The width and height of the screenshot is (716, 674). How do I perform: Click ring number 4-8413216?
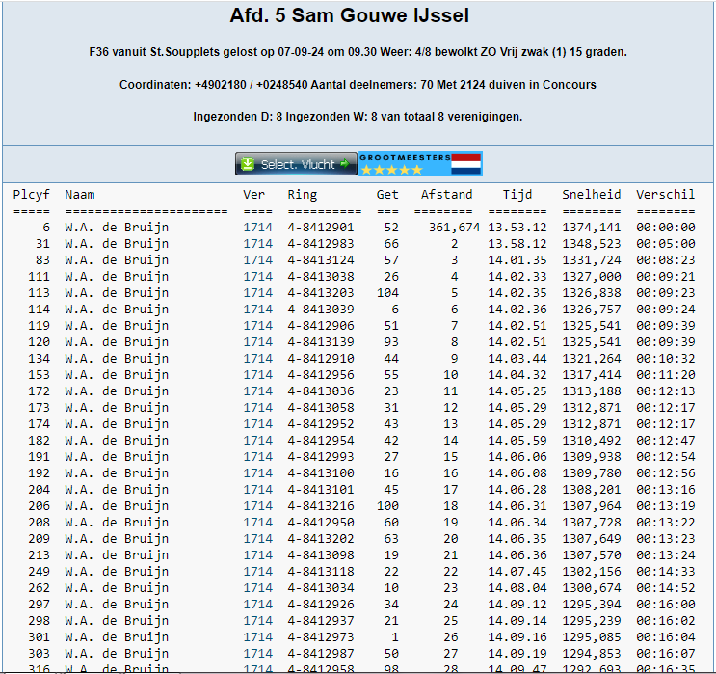321,506
